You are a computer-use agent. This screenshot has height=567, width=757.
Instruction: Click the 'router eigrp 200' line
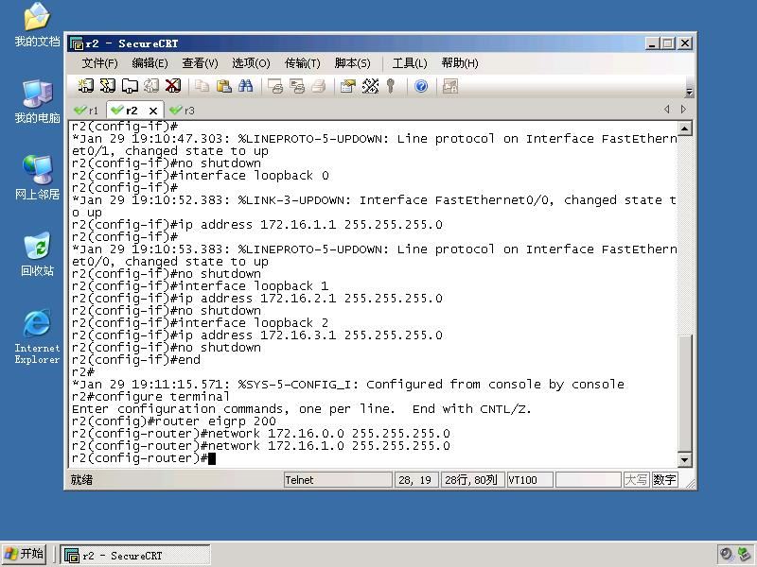pyautogui.click(x=174, y=421)
